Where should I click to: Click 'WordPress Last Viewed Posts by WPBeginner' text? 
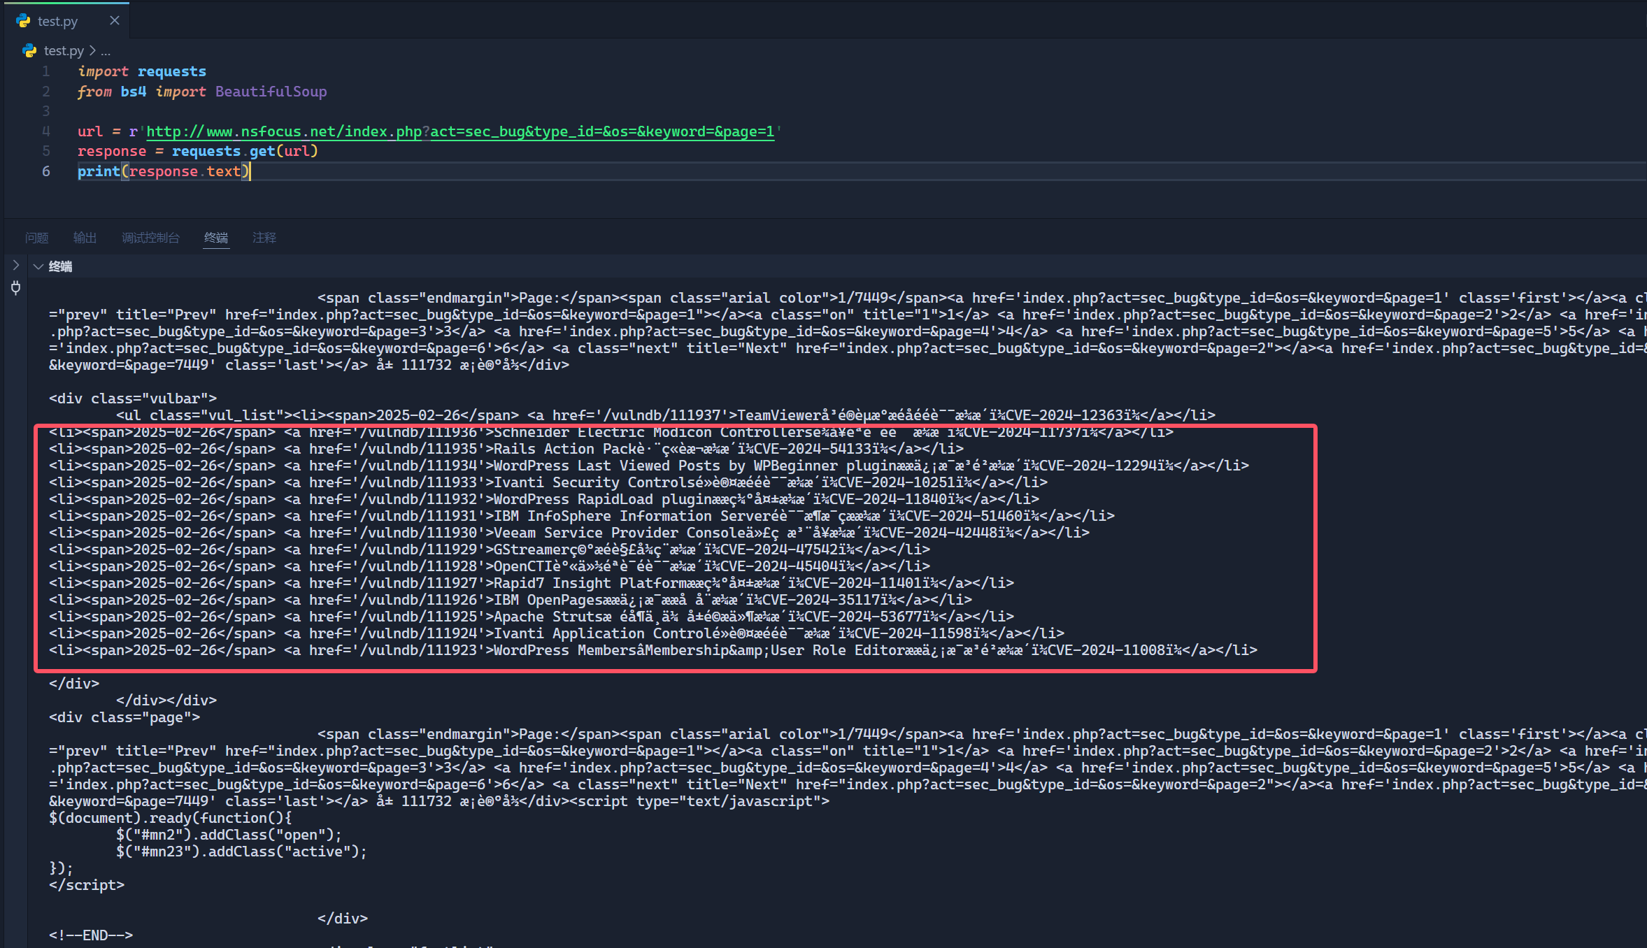(665, 466)
